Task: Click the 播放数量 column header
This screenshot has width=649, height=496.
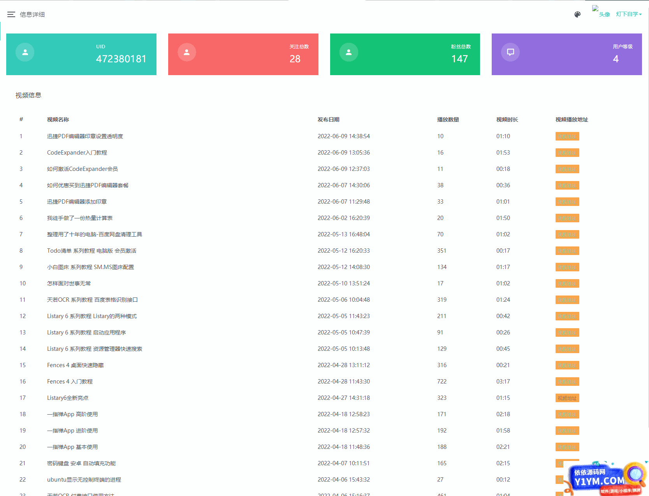Action: pyautogui.click(x=448, y=120)
